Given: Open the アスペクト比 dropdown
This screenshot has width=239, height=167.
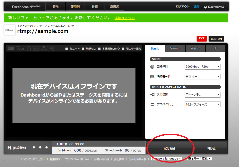Looking at the screenshot, I should [x=202, y=104].
